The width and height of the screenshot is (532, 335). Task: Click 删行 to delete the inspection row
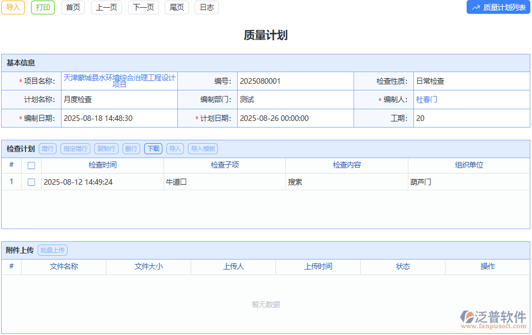pos(131,149)
